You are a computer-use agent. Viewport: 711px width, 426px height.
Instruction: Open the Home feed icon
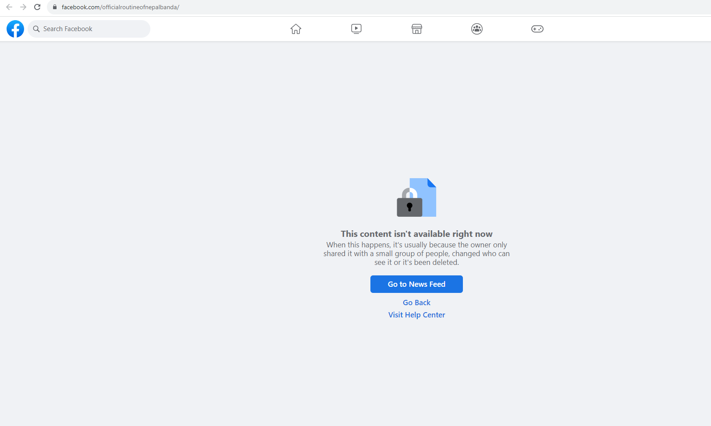tap(296, 29)
